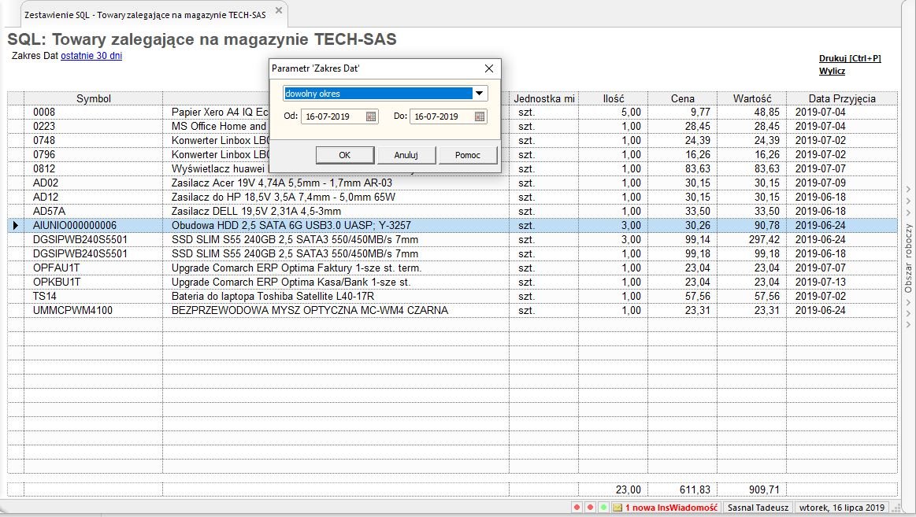Switch to Zestawienie SQL Towary zalegające tab

[x=144, y=14]
